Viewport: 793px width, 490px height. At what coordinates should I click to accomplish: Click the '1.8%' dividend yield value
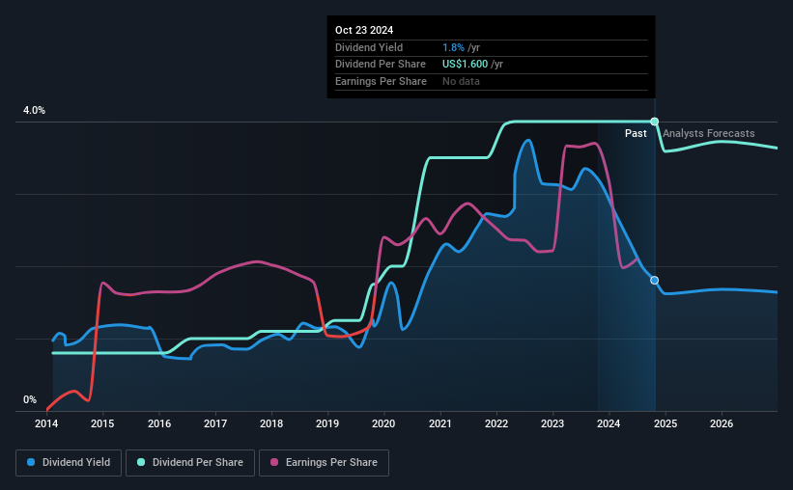pyautogui.click(x=453, y=47)
